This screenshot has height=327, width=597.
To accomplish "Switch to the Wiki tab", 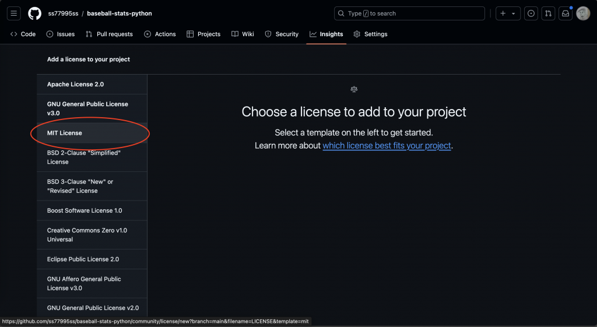I will coord(243,34).
